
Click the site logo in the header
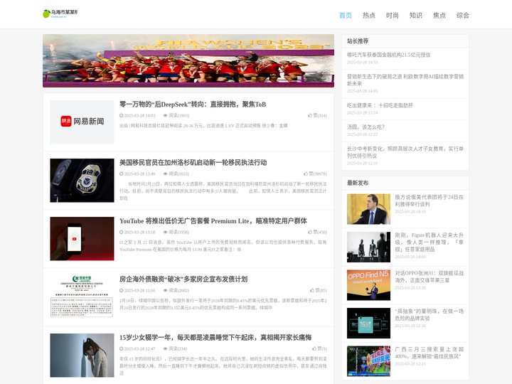pos(60,14)
